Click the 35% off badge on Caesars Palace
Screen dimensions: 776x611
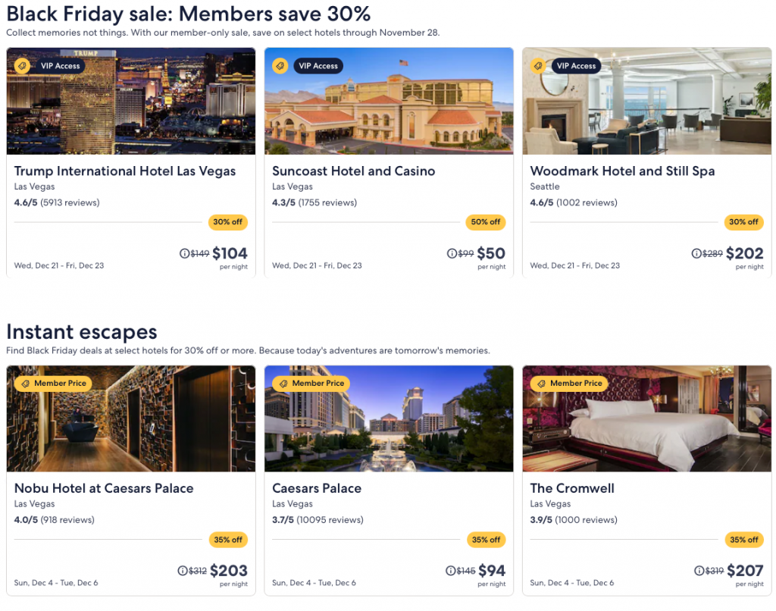click(486, 540)
